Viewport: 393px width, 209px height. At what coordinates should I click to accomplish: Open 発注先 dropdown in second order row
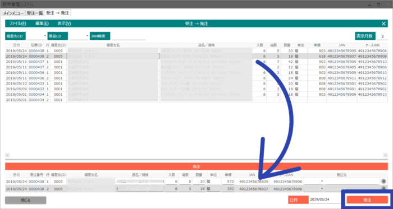coord(322,189)
